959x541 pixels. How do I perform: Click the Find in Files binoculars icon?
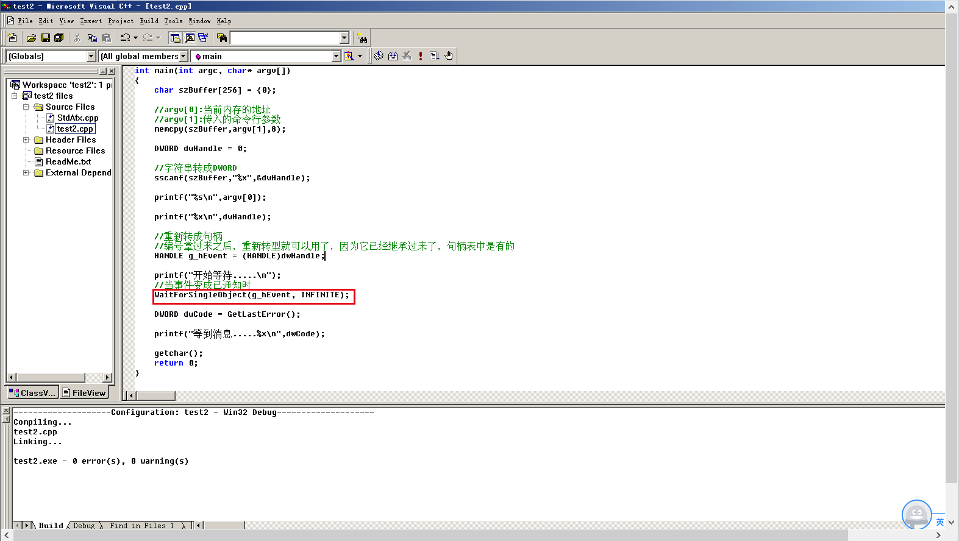222,38
